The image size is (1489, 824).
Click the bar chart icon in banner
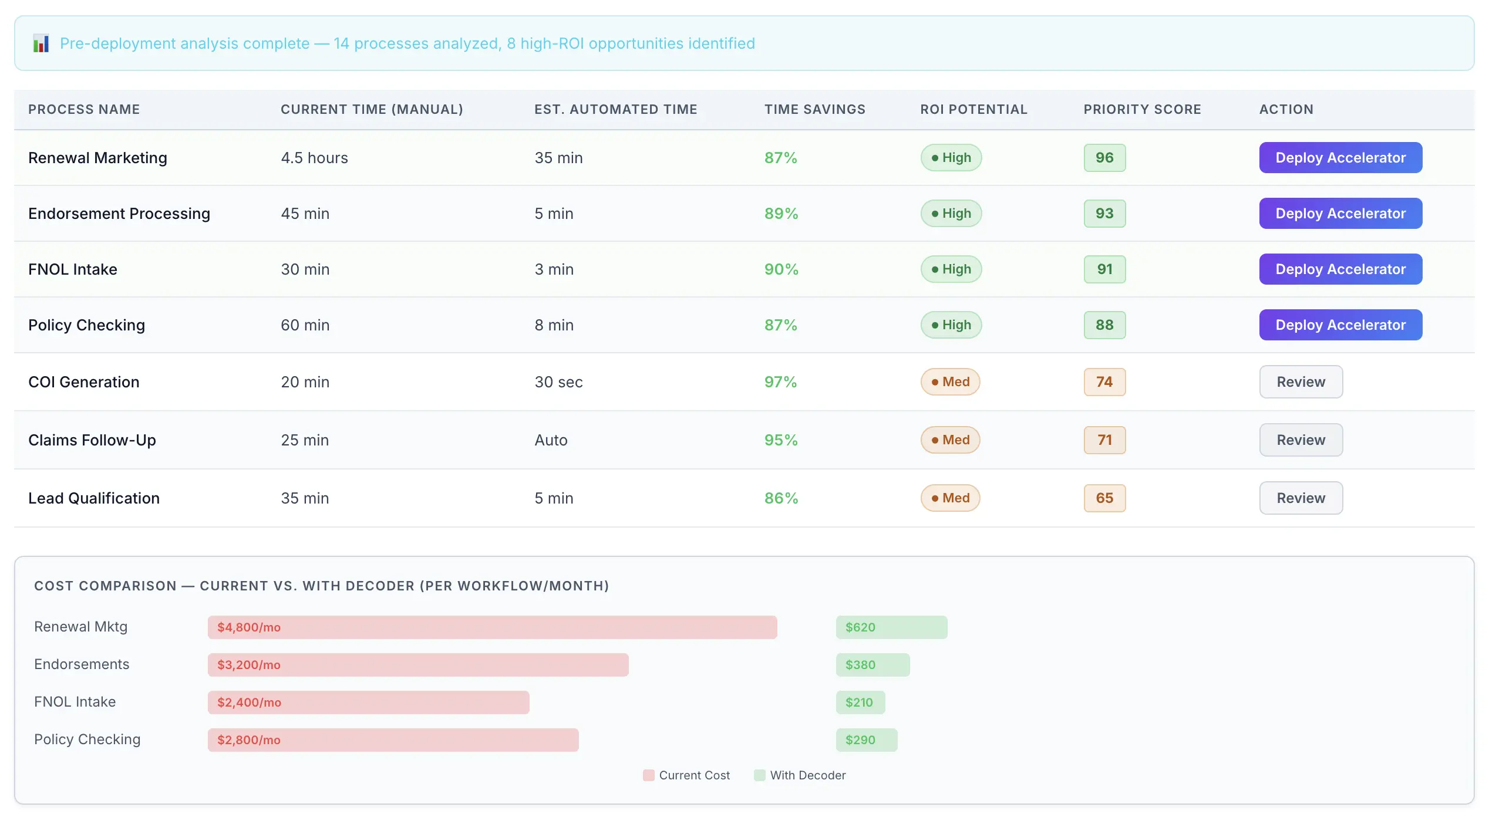[41, 43]
